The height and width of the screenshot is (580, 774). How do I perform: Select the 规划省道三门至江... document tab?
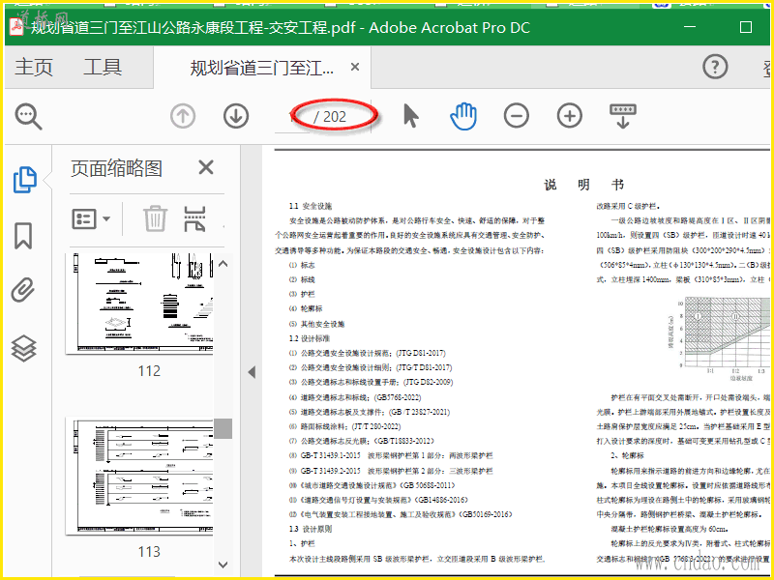pos(261,68)
